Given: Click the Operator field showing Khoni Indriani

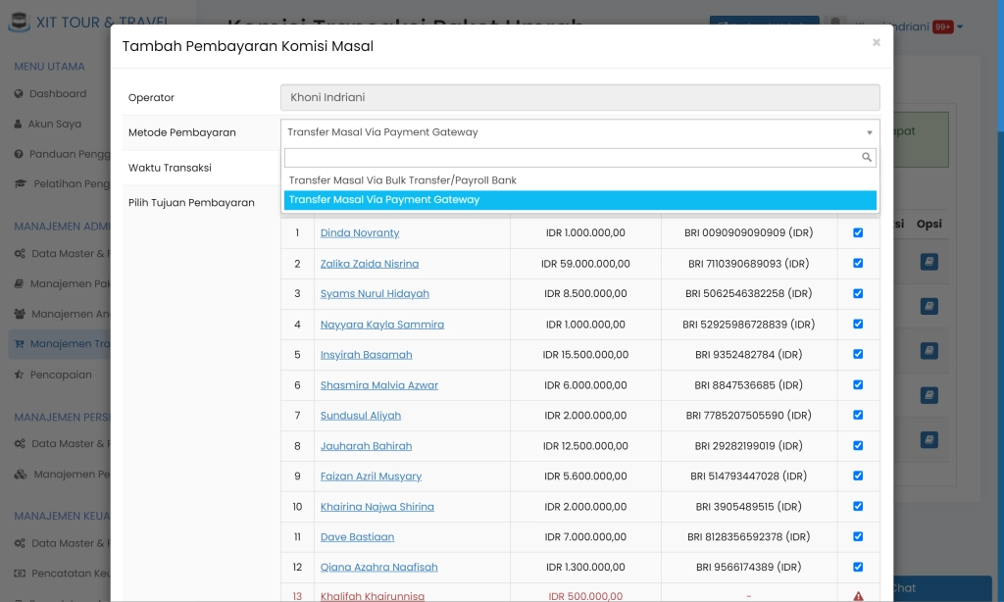Looking at the screenshot, I should point(579,98).
